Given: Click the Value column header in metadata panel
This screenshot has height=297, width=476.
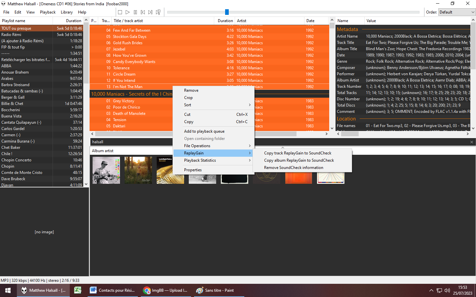Looking at the screenshot, I should (417, 21).
